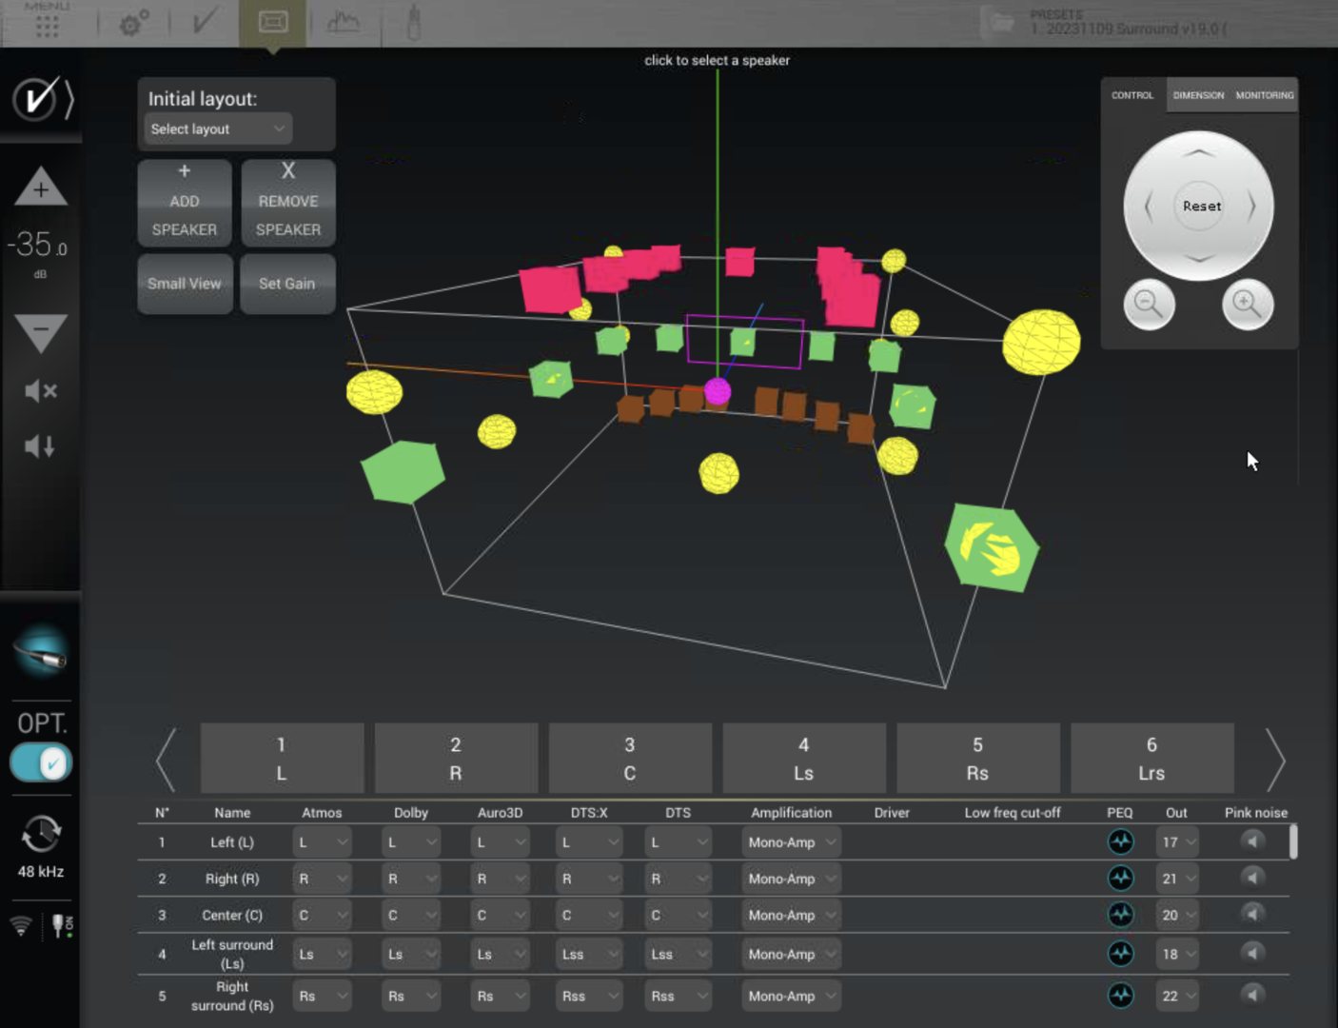The width and height of the screenshot is (1338, 1028).
Task: Open Out channel dropdown for Center
Action: (1177, 916)
